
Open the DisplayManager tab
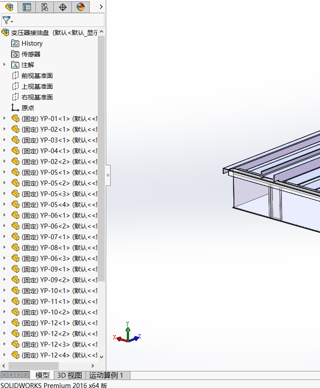(x=80, y=7)
